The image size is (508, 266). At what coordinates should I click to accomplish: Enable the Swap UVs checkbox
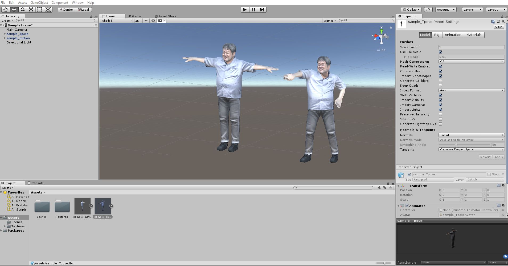[440, 119]
